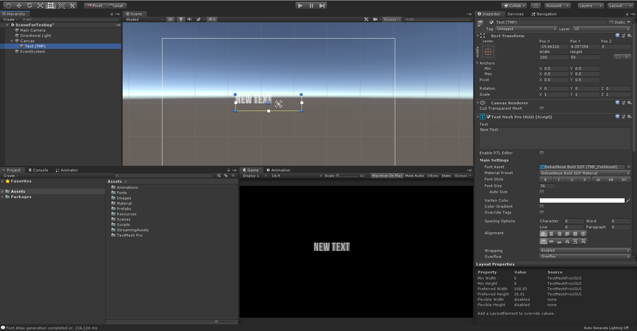Select the combined Transform tool
Viewport: 637px width, 331px height.
point(61,6)
